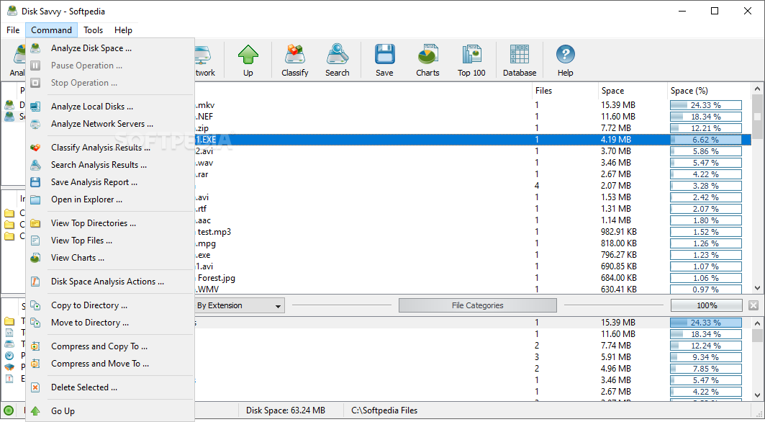Click the Move to Directory menu icon

coord(35,323)
